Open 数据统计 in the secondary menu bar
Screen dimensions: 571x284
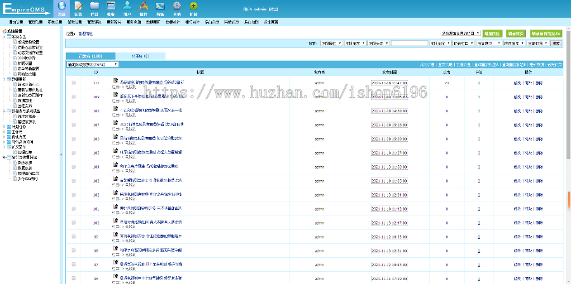[x=173, y=22]
